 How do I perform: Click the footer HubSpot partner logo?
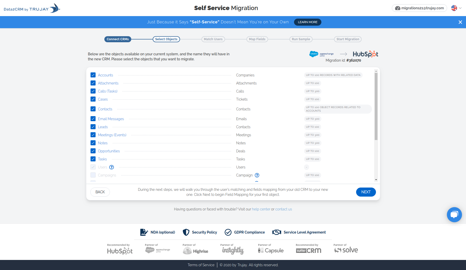coord(120,251)
